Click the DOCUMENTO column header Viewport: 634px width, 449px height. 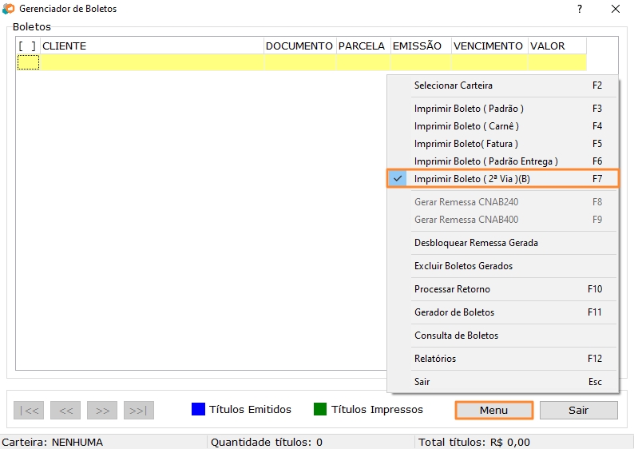(299, 46)
